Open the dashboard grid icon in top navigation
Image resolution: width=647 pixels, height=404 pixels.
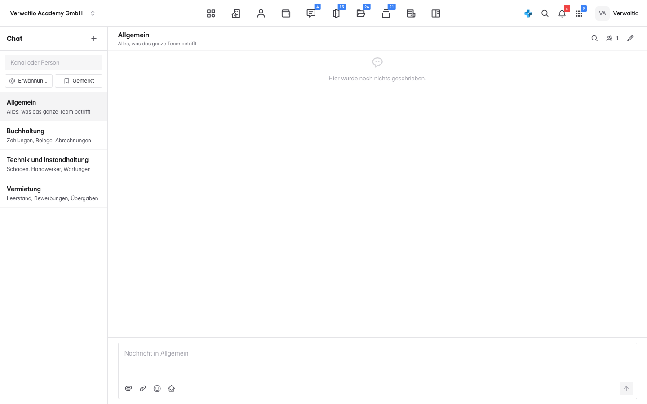click(x=211, y=13)
